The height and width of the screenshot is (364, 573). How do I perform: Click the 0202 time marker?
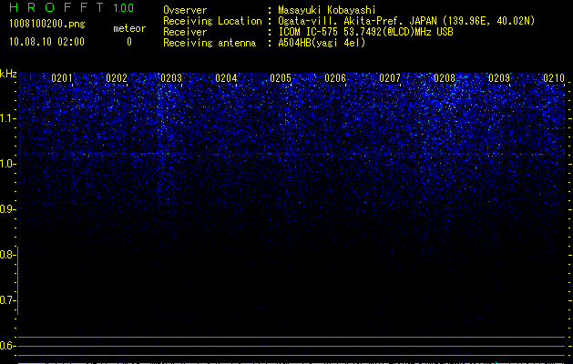(x=117, y=78)
